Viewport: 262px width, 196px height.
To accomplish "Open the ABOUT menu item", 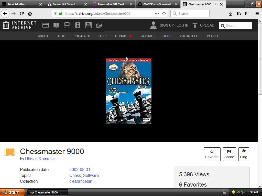I will pos(43,36).
